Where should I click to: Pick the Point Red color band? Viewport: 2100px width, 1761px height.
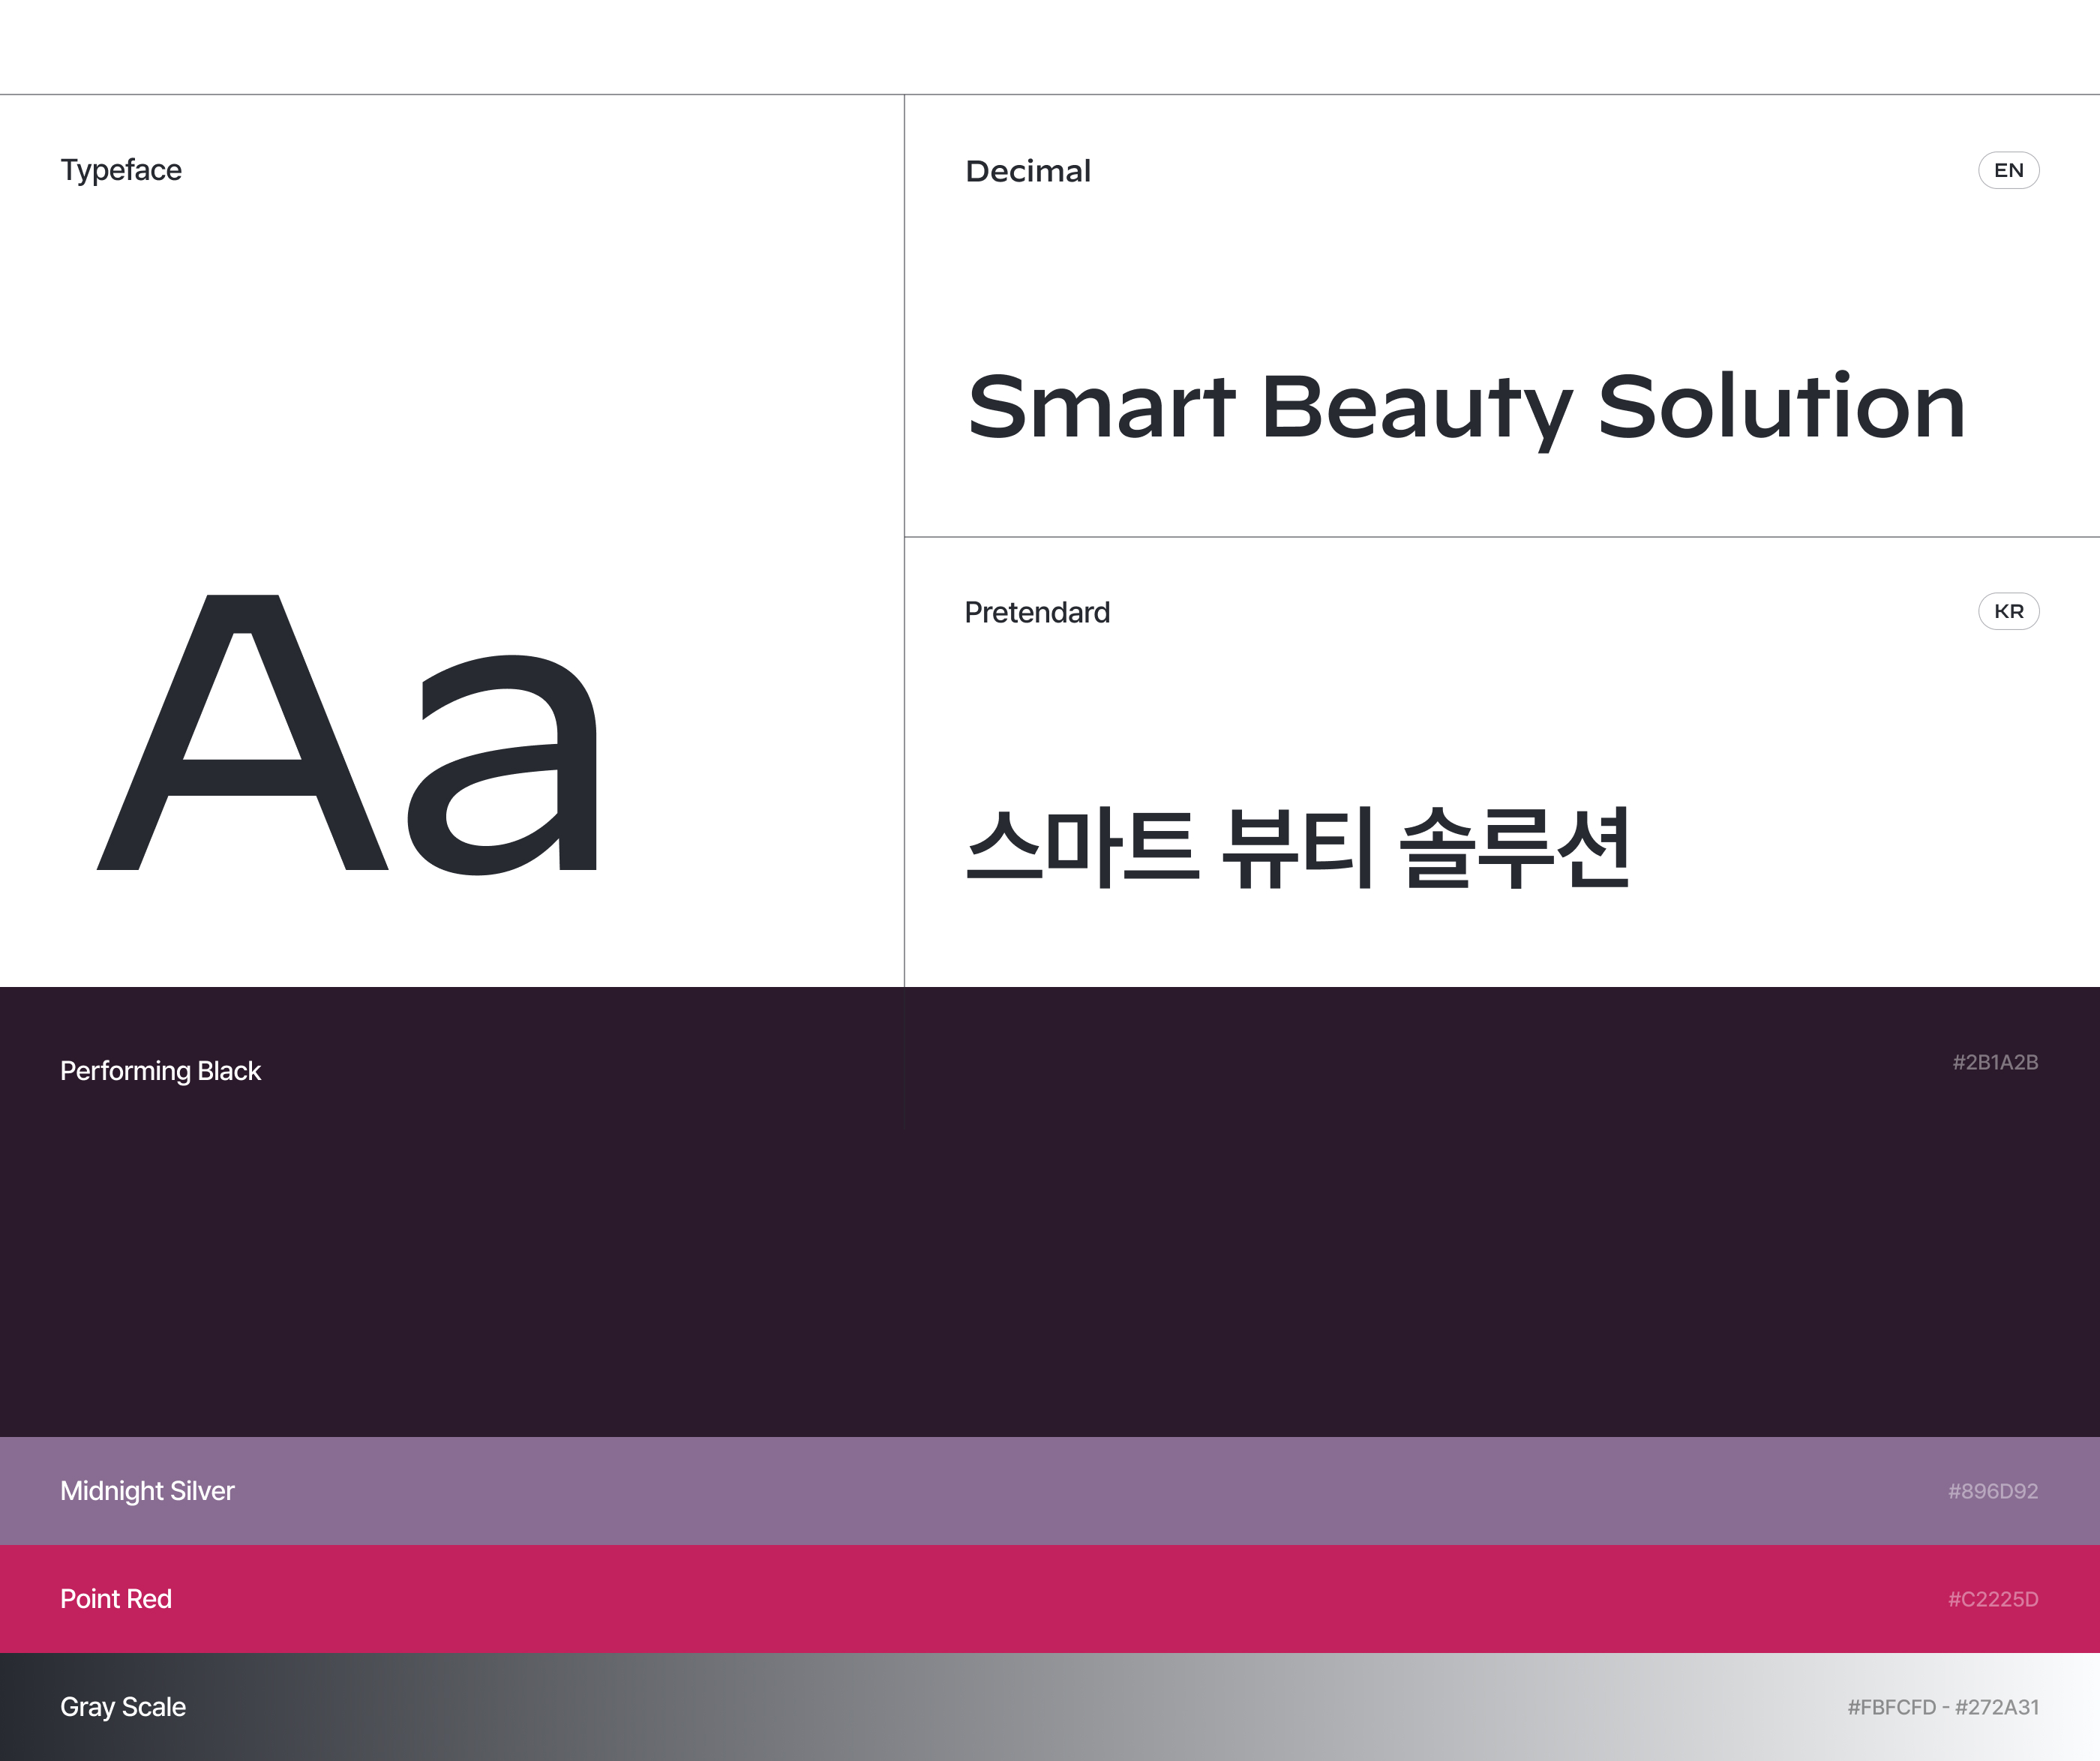point(1050,1599)
